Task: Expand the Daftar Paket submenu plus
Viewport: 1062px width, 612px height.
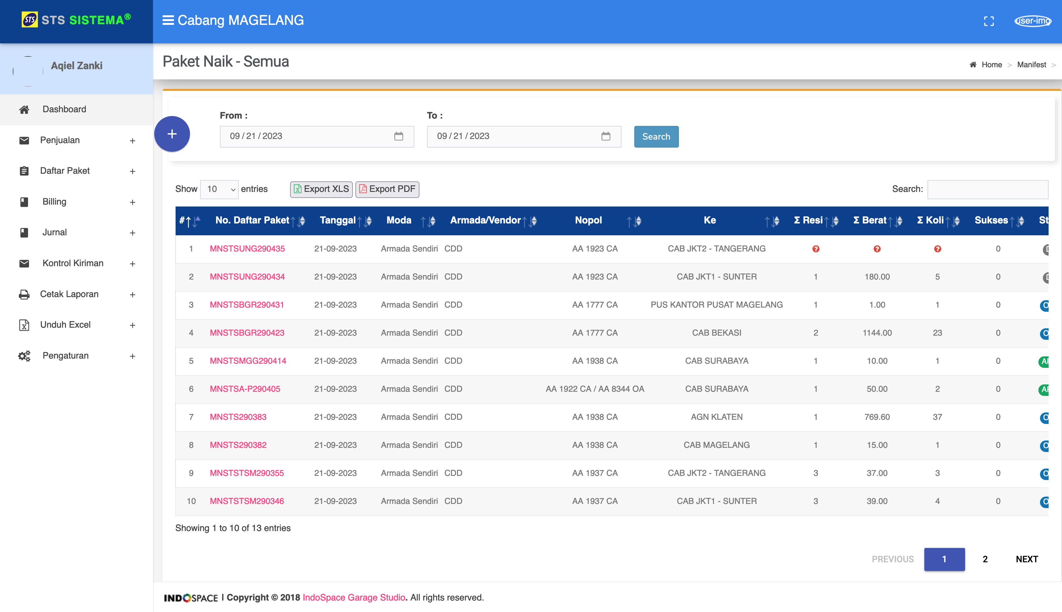Action: (132, 171)
